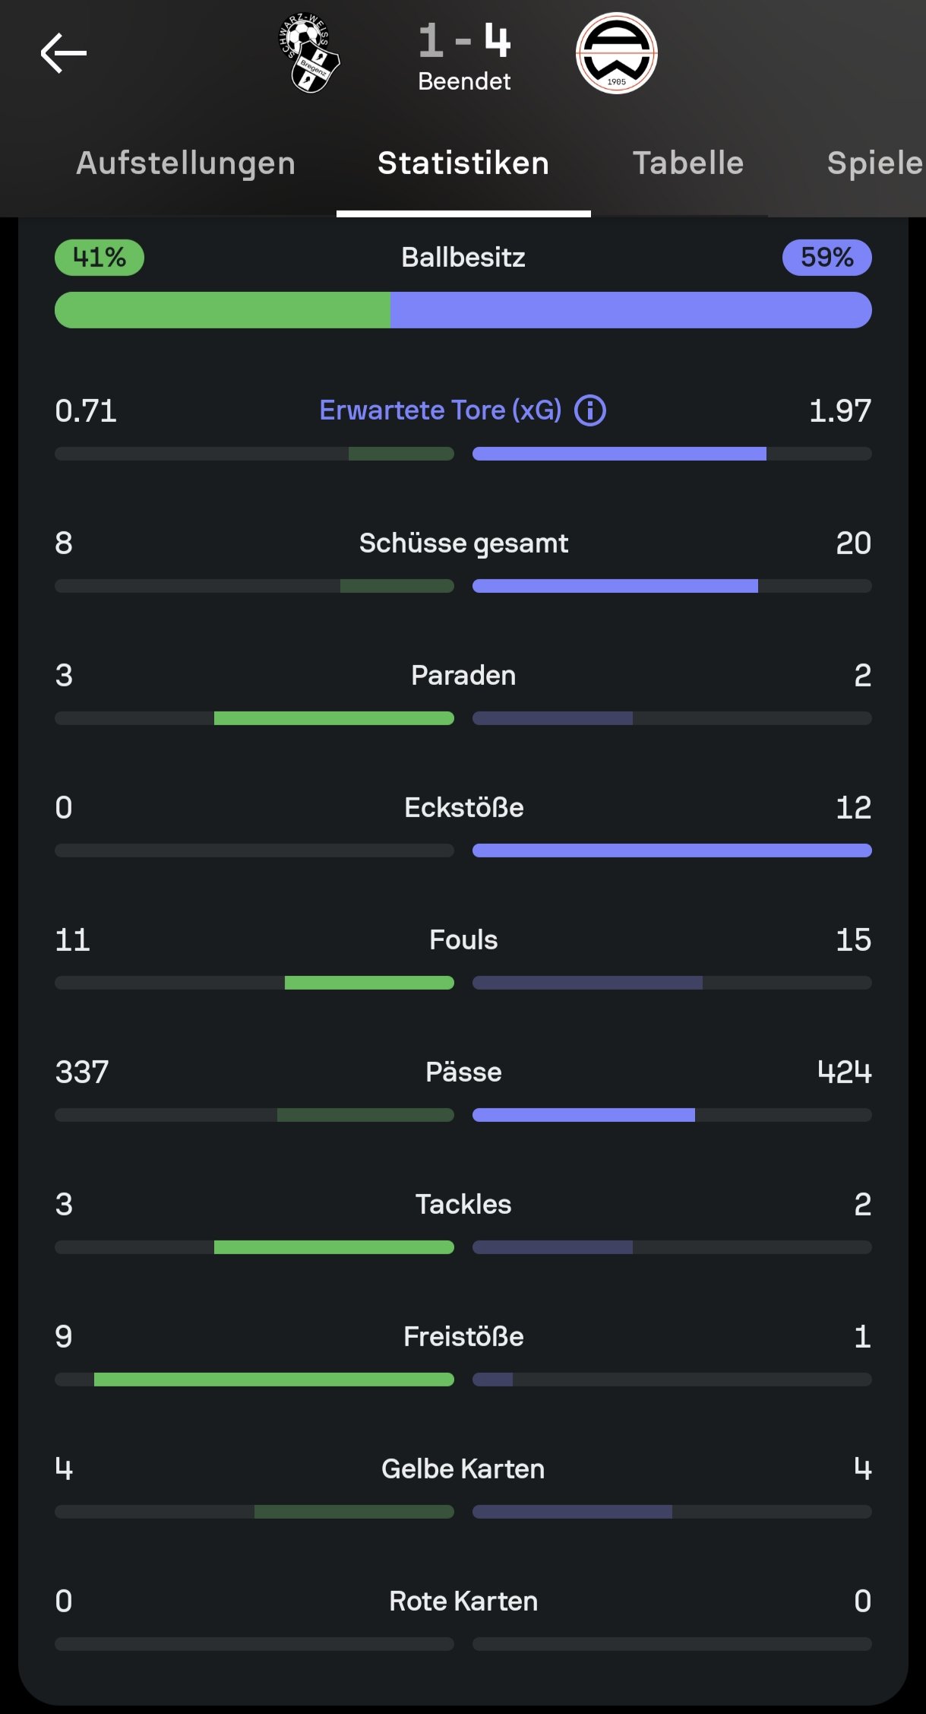926x1714 pixels.
Task: Tap the Eckstöße purple bar
Action: [x=672, y=851]
